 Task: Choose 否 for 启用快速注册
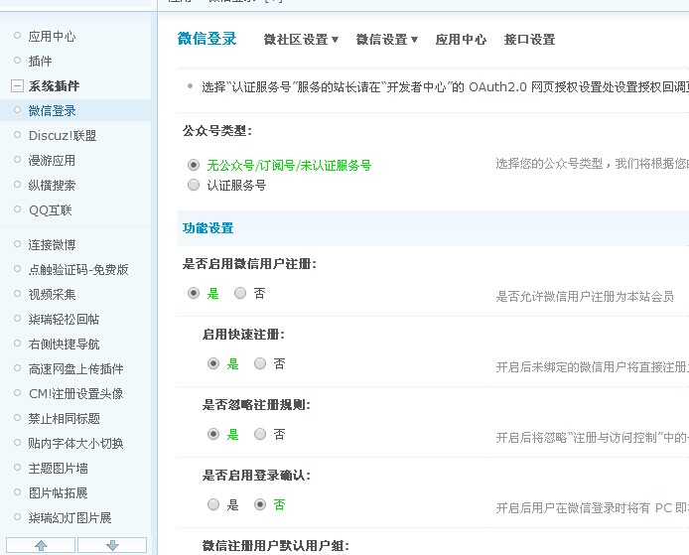click(x=260, y=363)
